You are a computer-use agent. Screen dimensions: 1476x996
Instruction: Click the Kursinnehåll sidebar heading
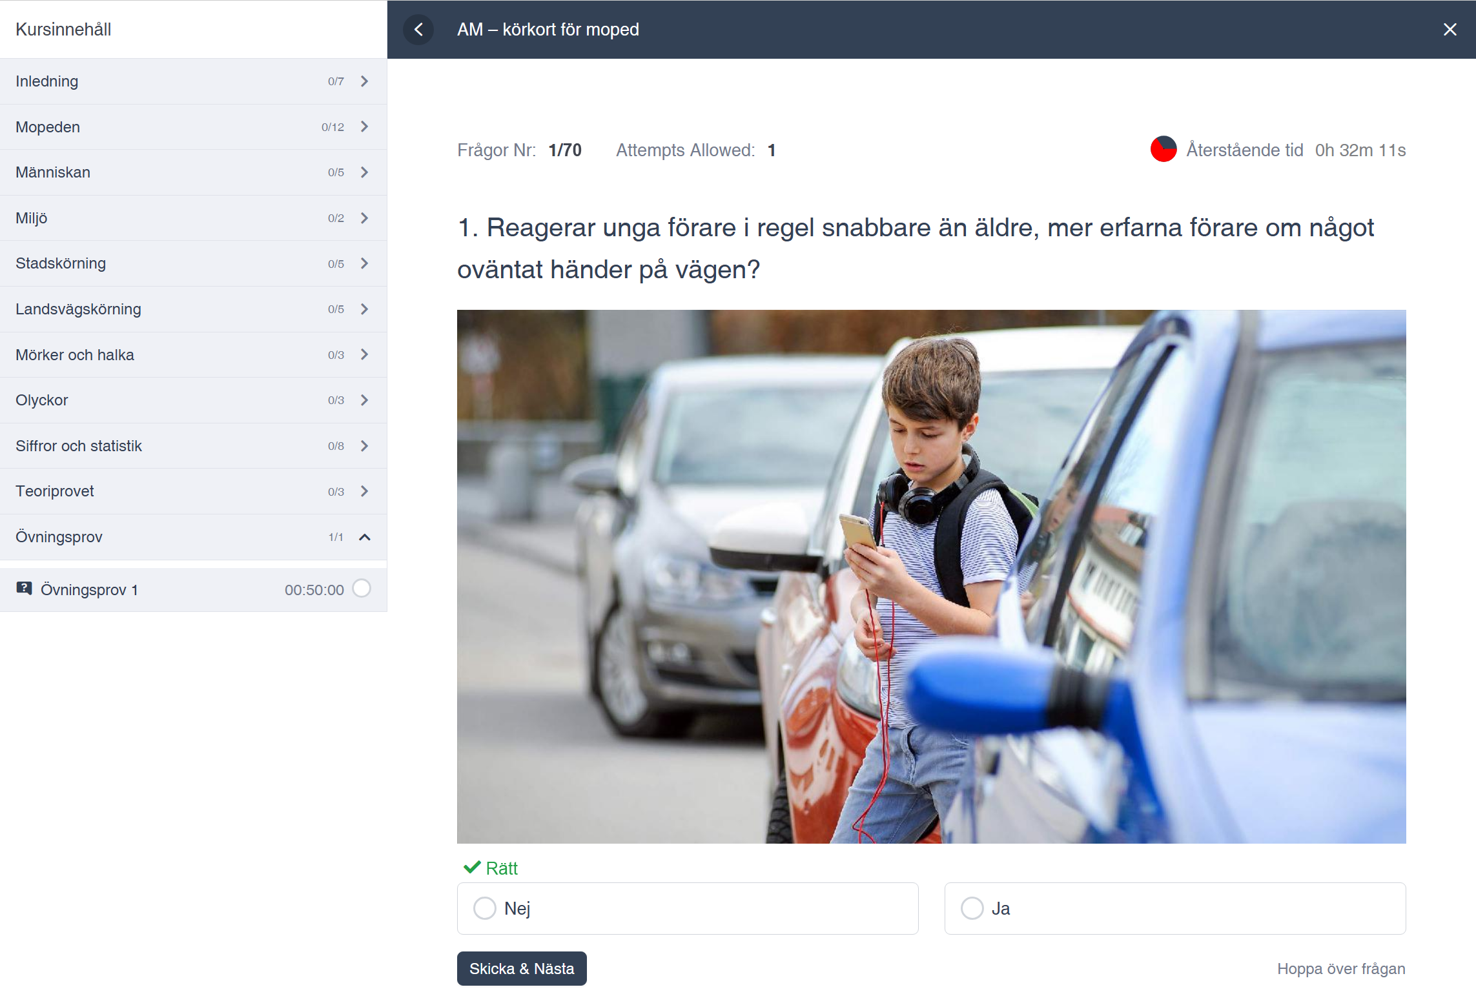[x=63, y=30]
